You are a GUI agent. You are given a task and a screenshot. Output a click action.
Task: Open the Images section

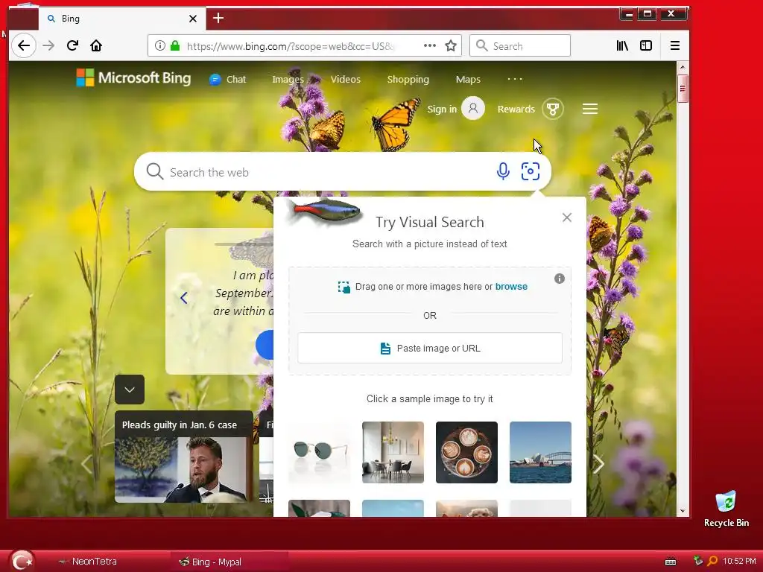(288, 79)
